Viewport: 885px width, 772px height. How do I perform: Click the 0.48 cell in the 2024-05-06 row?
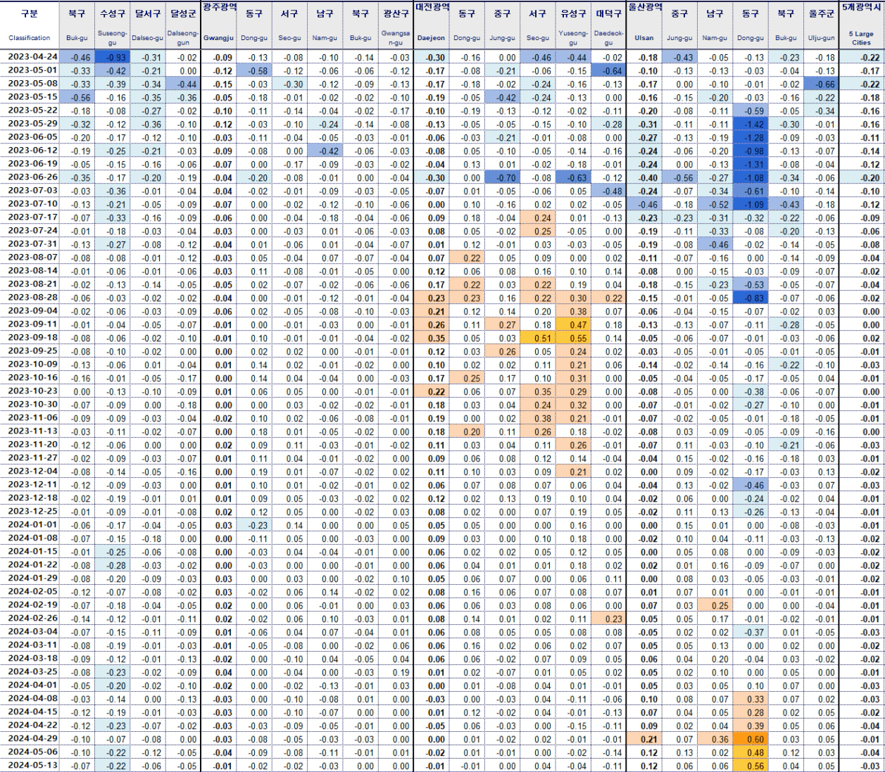click(751, 752)
